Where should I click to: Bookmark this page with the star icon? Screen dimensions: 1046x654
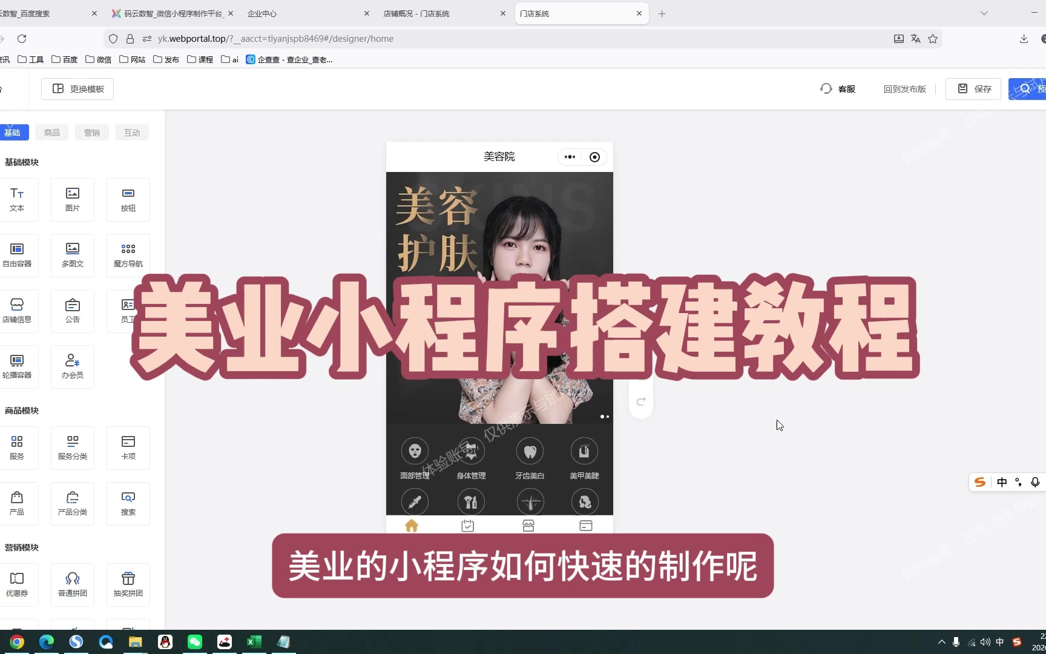click(933, 39)
